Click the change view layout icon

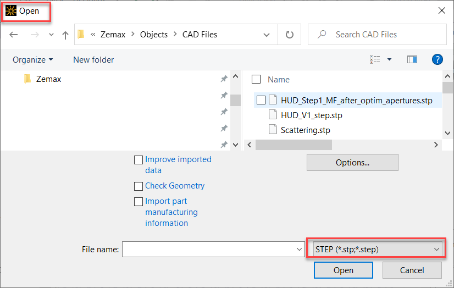pyautogui.click(x=375, y=59)
